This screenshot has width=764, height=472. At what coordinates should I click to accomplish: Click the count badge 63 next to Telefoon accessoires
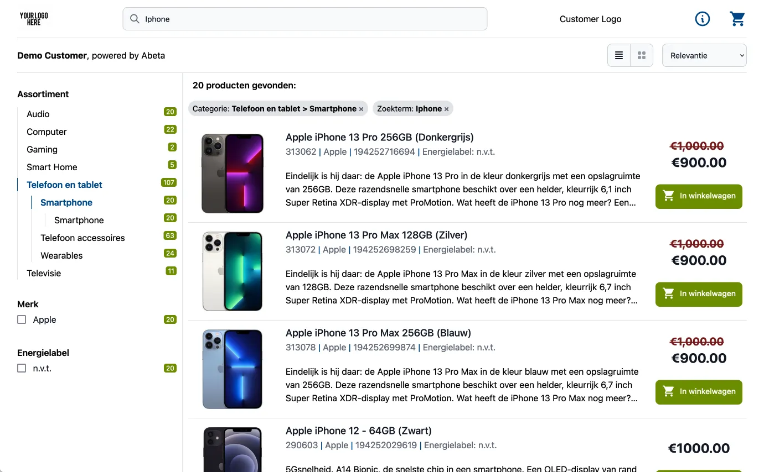pyautogui.click(x=170, y=235)
